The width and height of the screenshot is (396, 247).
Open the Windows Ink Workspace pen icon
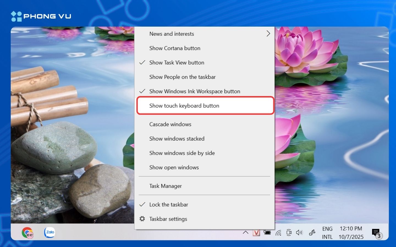(x=312, y=232)
